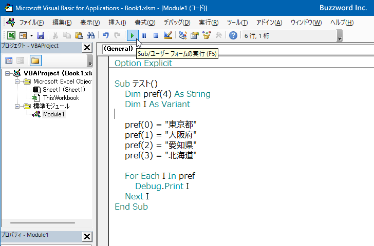Select 標準モジュール folder in tree
This screenshot has width=374, height=246.
tap(51, 106)
